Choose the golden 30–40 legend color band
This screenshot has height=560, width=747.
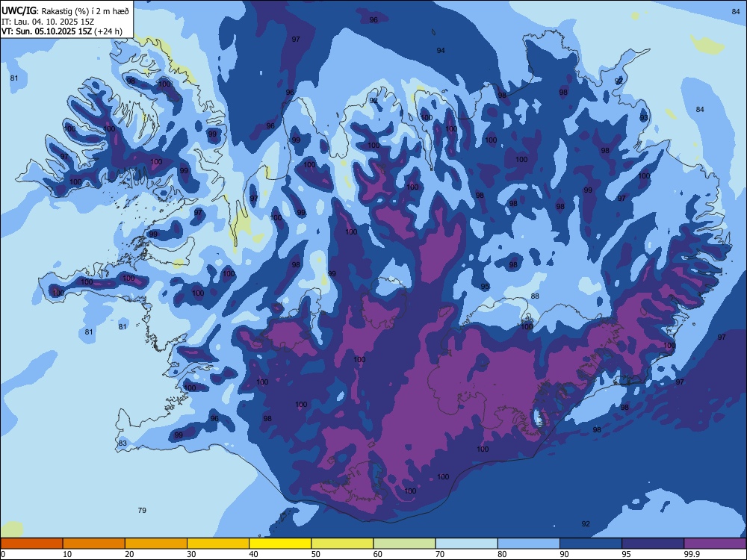pos(218,544)
